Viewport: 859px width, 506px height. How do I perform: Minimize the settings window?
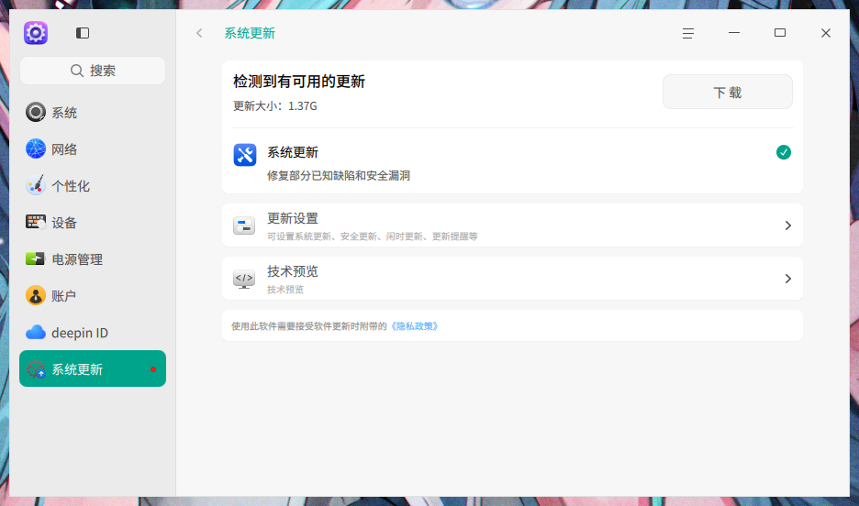(734, 33)
